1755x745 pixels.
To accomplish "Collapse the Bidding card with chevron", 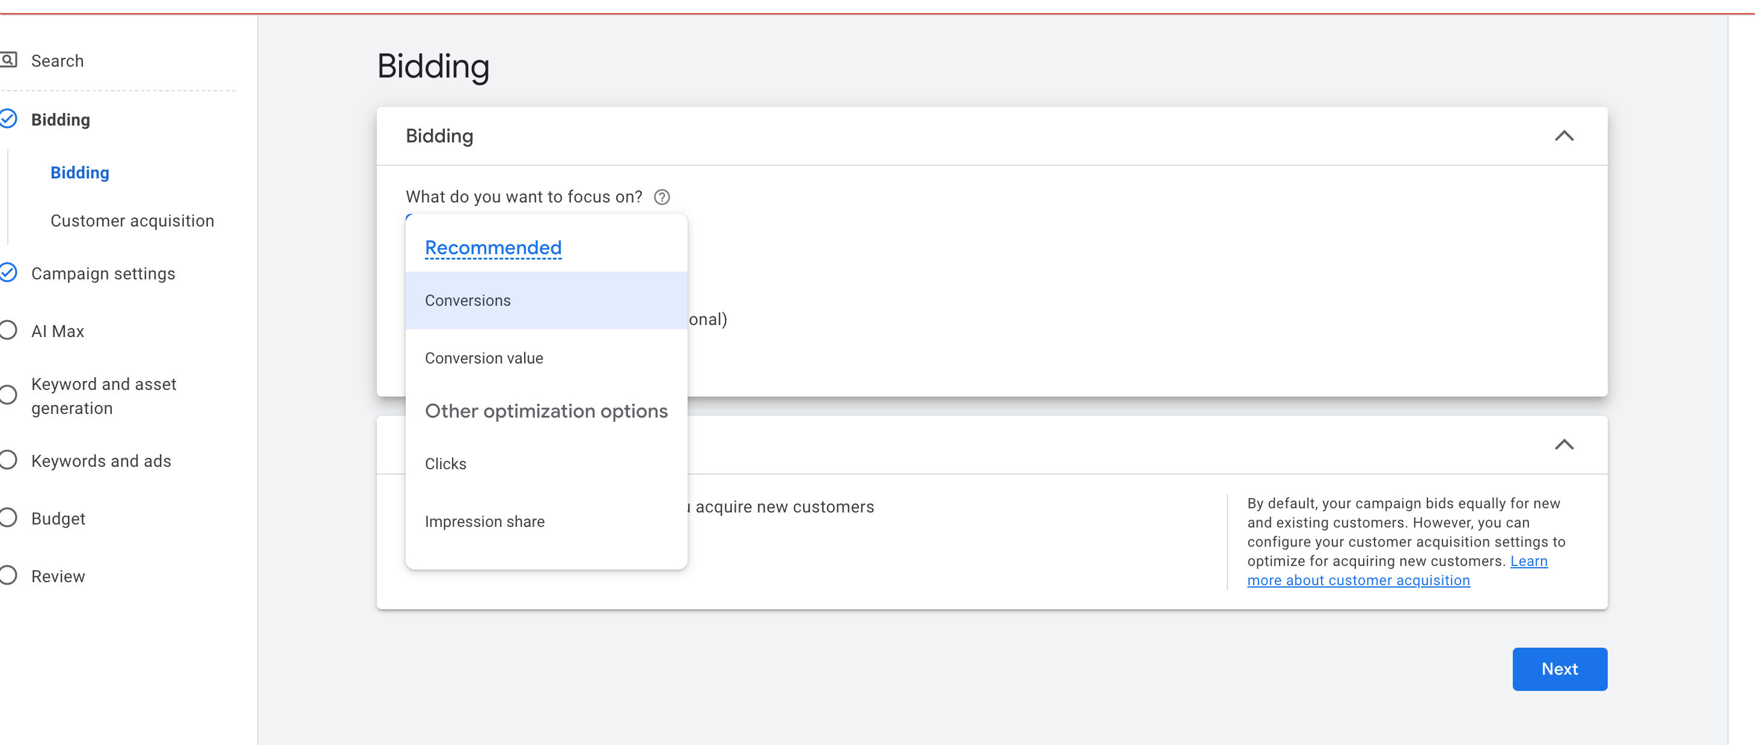I will click(1563, 136).
